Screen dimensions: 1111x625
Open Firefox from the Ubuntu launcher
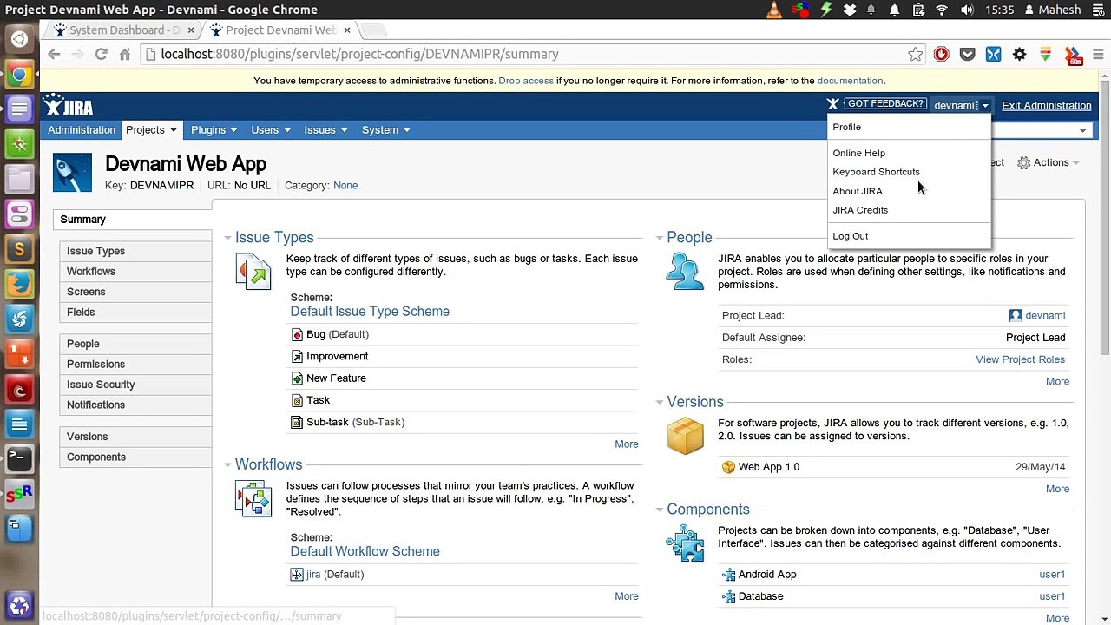[19, 284]
